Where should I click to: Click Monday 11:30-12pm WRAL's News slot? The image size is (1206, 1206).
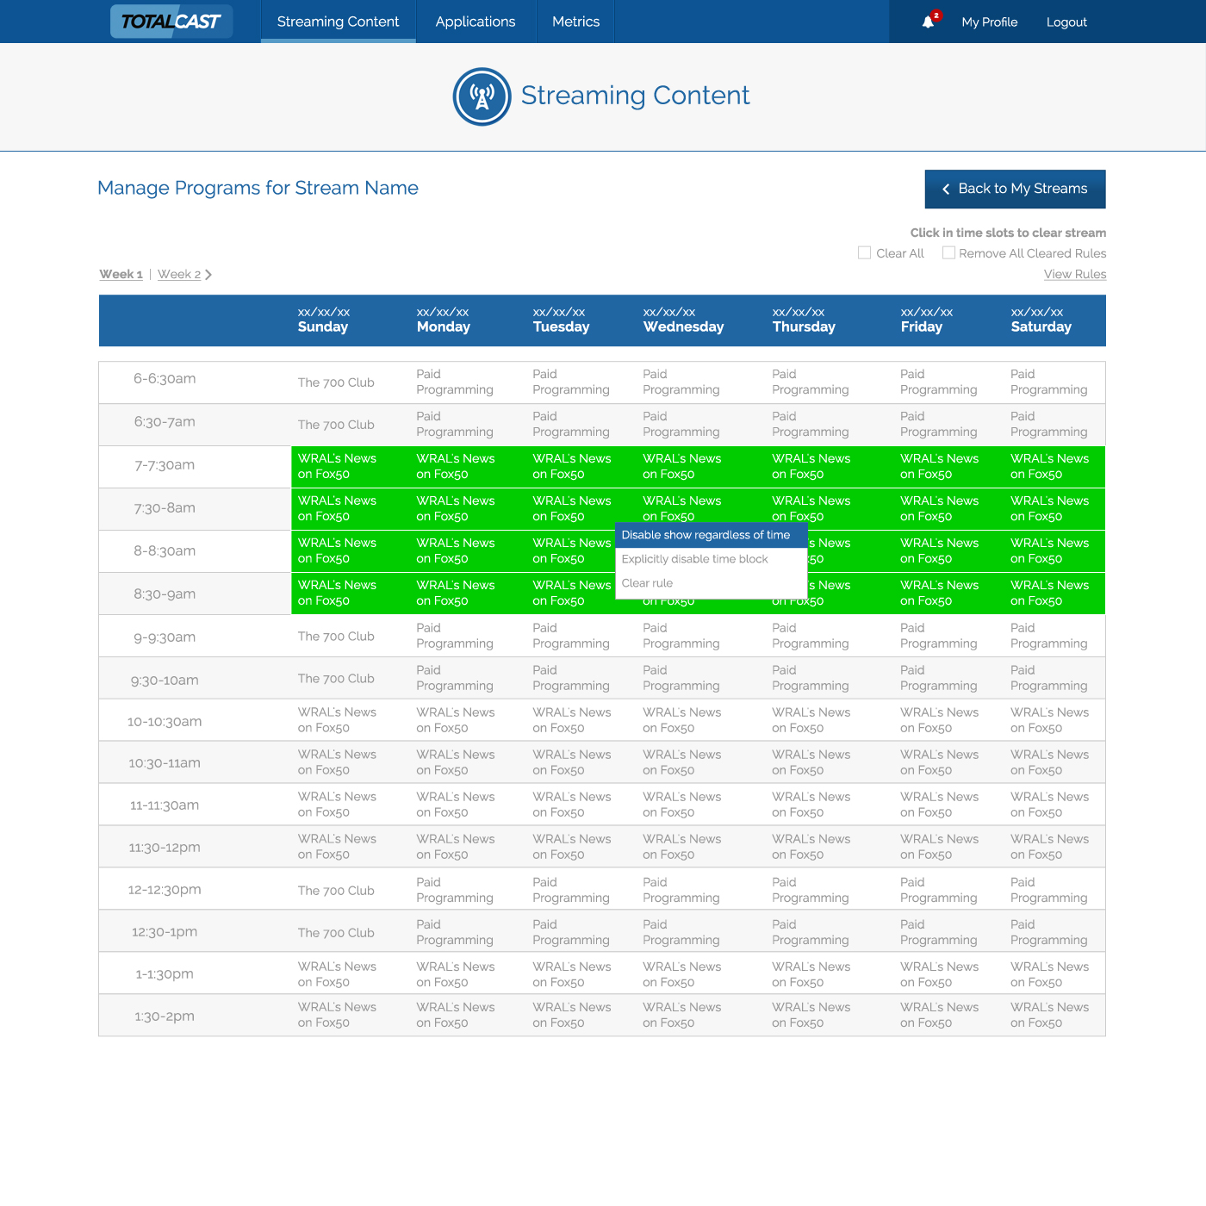[455, 847]
